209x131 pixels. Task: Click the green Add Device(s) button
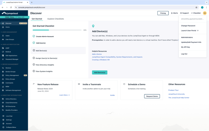99,72
